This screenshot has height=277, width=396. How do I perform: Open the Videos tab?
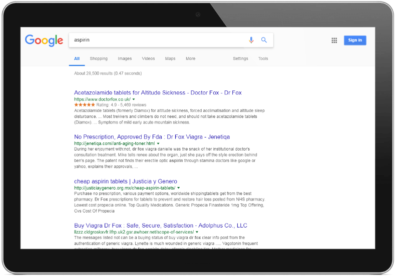click(148, 58)
